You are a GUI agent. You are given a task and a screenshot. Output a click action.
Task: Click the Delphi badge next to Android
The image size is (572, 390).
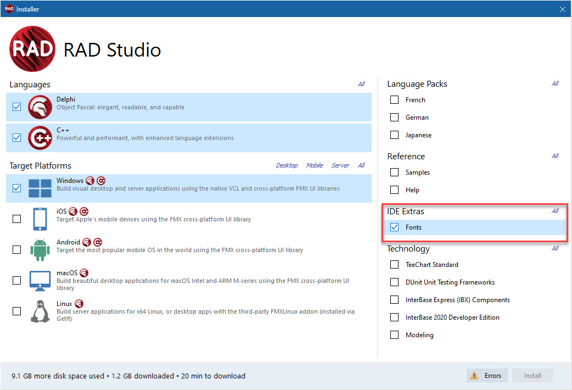(x=86, y=242)
